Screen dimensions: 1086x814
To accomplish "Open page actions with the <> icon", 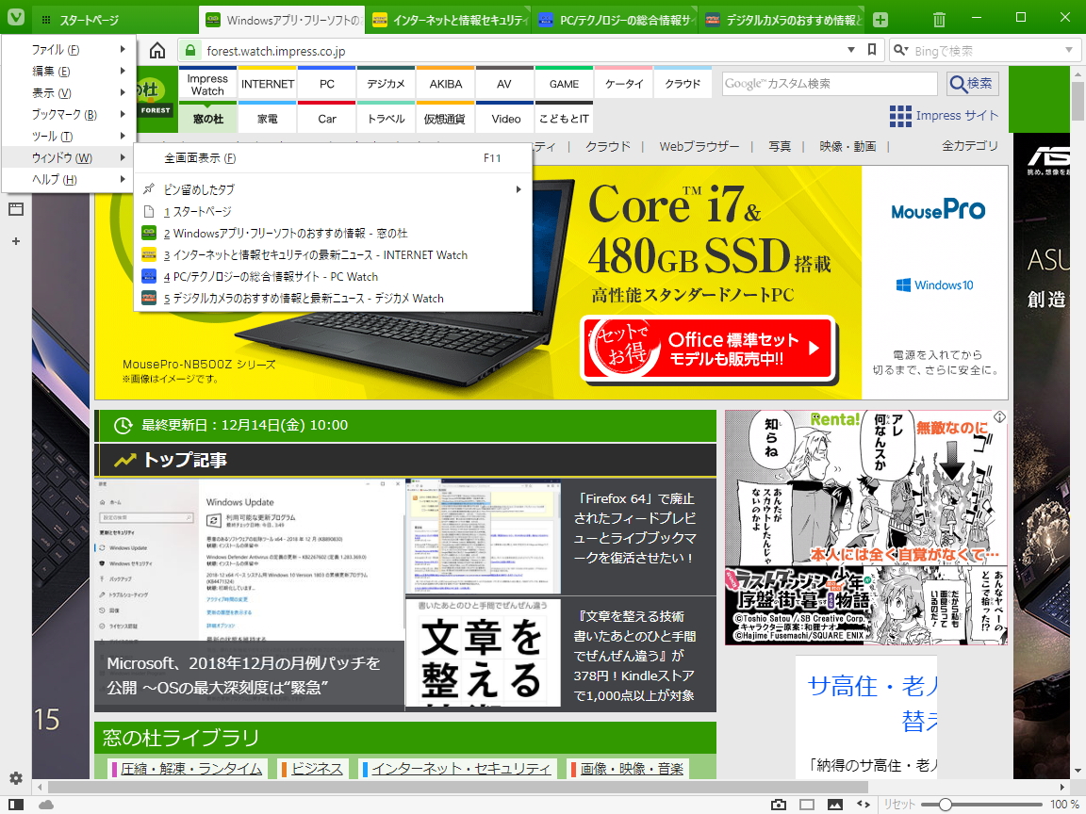I will tap(864, 804).
